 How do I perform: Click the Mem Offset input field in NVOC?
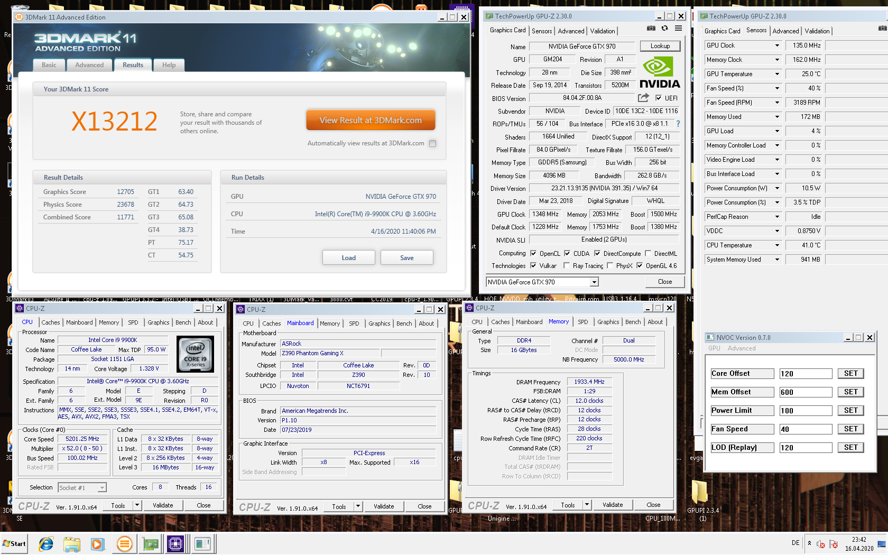pyautogui.click(x=806, y=392)
